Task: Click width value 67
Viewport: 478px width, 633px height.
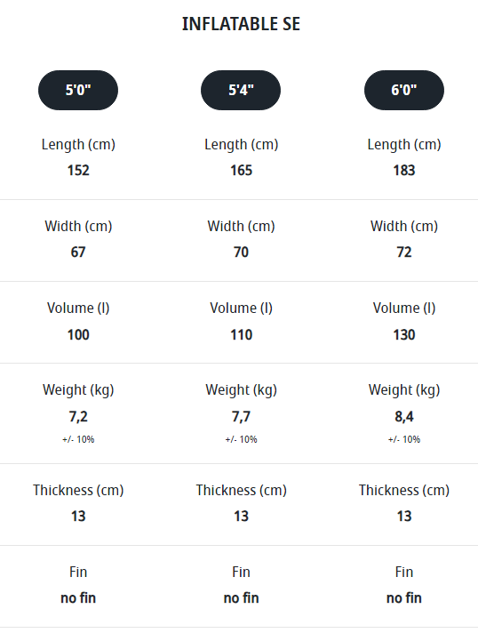Action: 78,252
